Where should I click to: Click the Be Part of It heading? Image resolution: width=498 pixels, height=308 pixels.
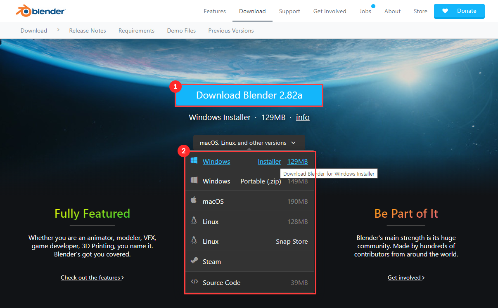click(x=406, y=213)
